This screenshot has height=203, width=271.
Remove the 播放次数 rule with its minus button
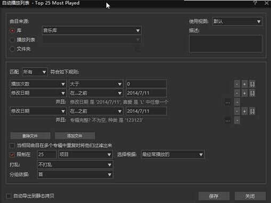click(x=237, y=84)
